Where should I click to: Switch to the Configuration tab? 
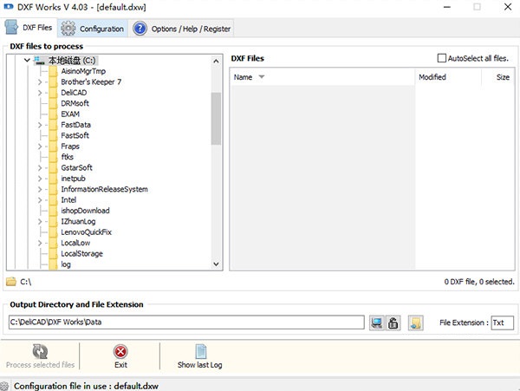pos(94,29)
